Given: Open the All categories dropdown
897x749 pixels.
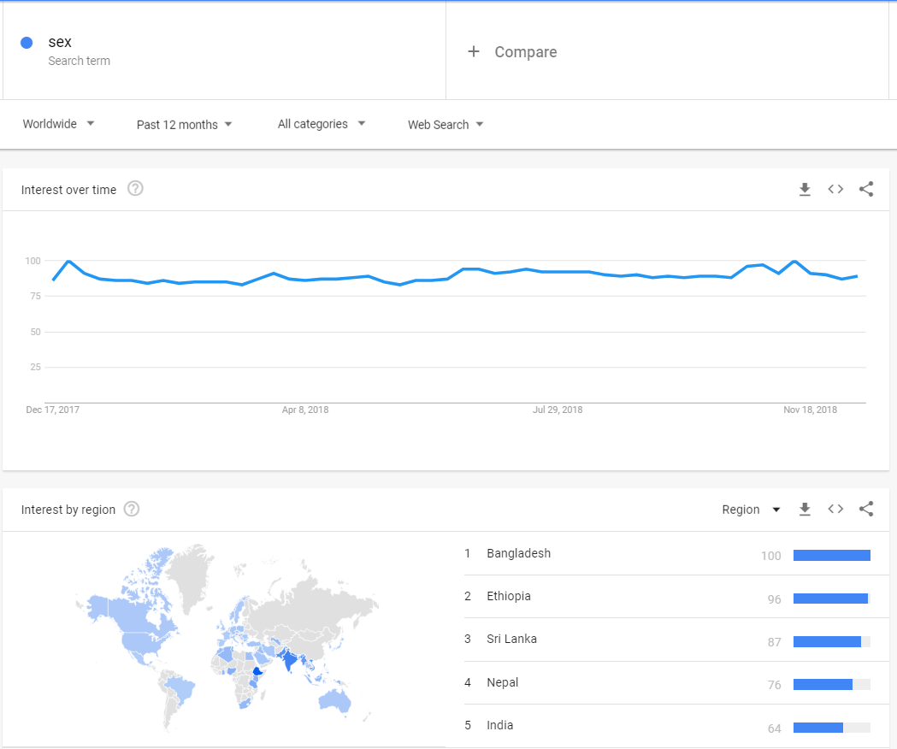Looking at the screenshot, I should click(321, 124).
